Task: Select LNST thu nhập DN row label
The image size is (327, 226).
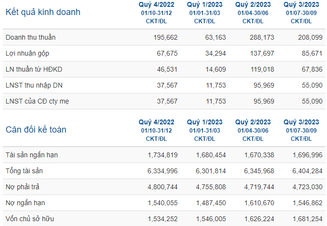Action: (x=34, y=85)
